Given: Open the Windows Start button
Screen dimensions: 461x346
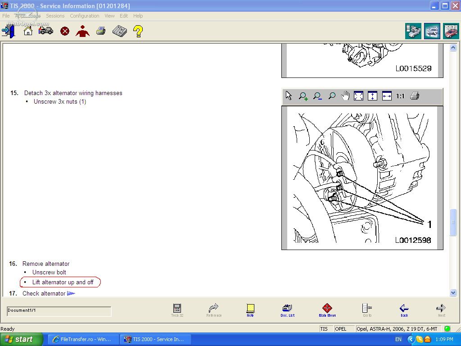Looking at the screenshot, I should pyautogui.click(x=22, y=339).
